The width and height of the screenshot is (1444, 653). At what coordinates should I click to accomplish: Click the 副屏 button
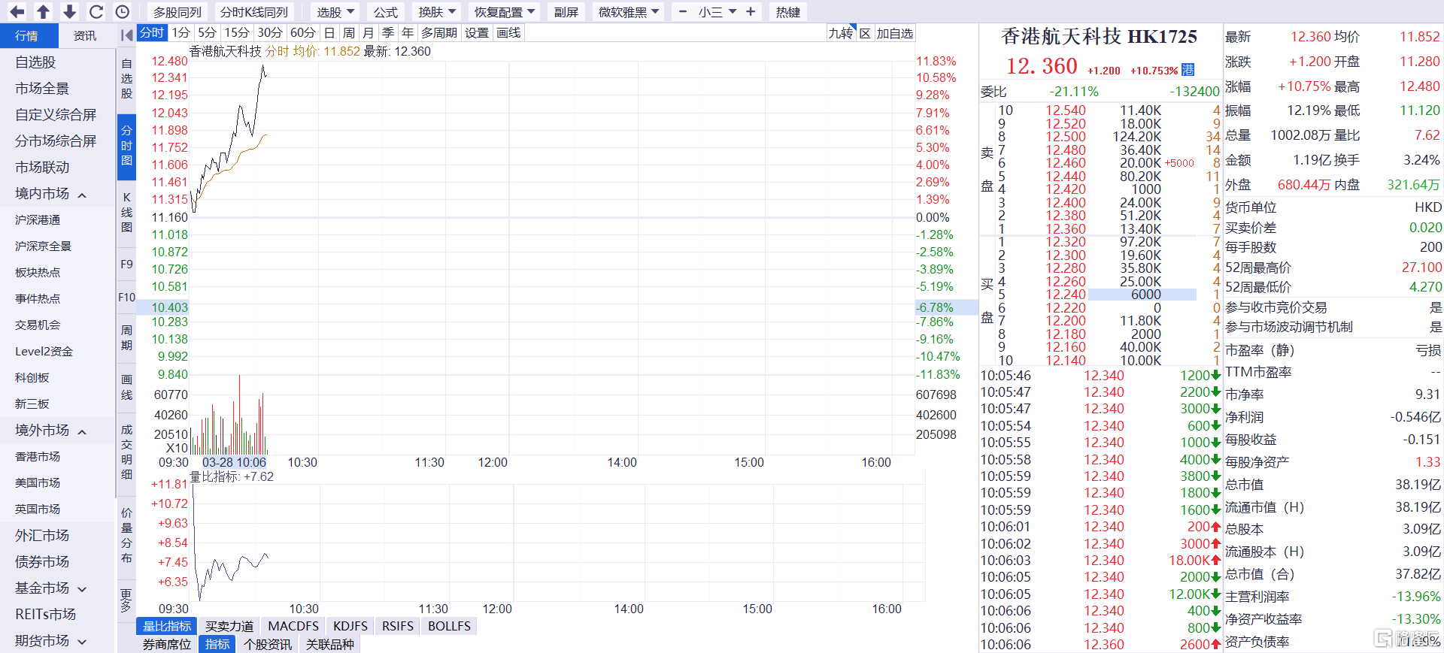(566, 12)
